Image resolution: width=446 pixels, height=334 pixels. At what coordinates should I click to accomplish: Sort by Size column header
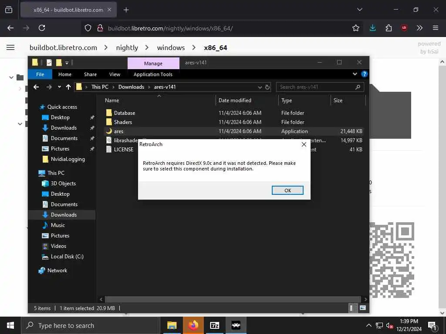tap(338, 100)
